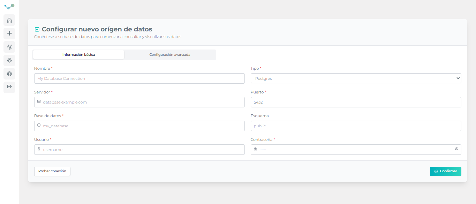
Task: Switch to Configuración avanzada tab
Action: pos(170,55)
